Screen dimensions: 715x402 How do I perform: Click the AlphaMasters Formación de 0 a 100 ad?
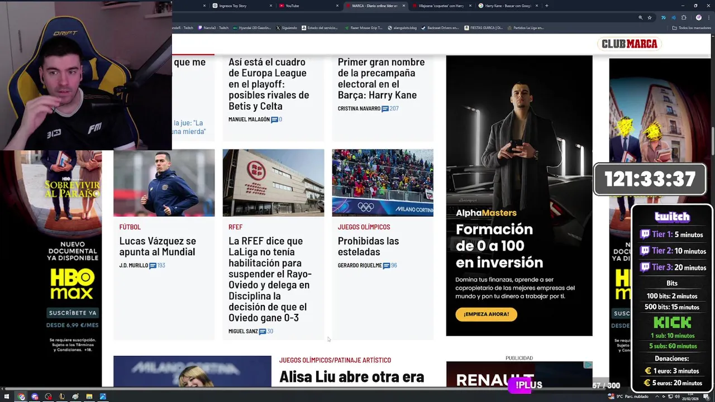(519, 195)
